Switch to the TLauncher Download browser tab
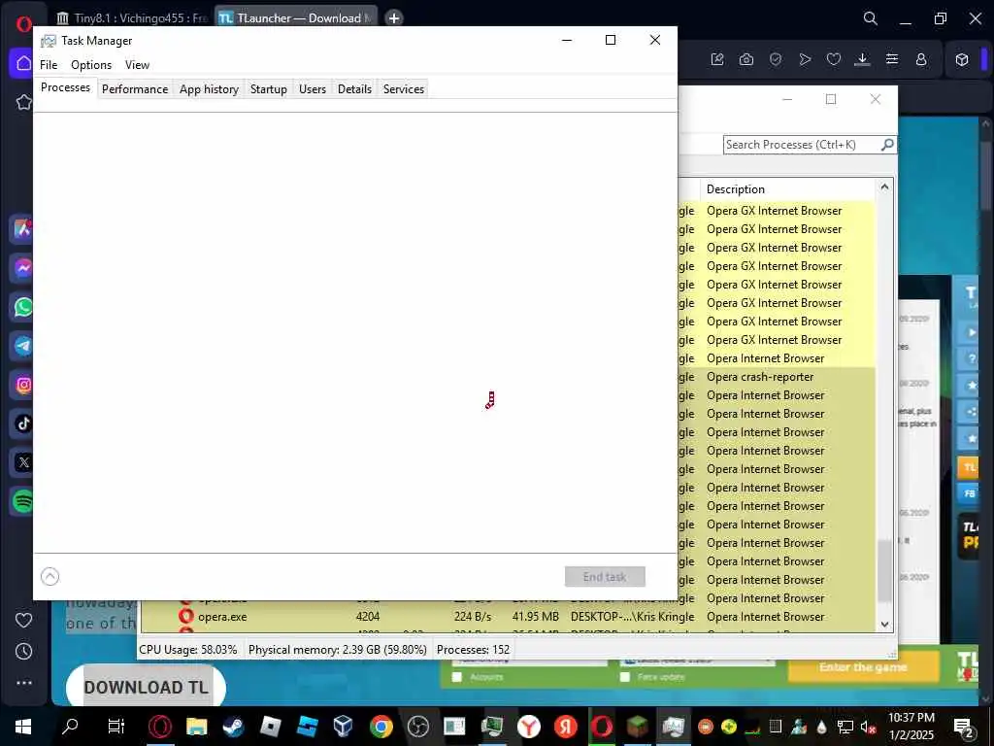 295,18
